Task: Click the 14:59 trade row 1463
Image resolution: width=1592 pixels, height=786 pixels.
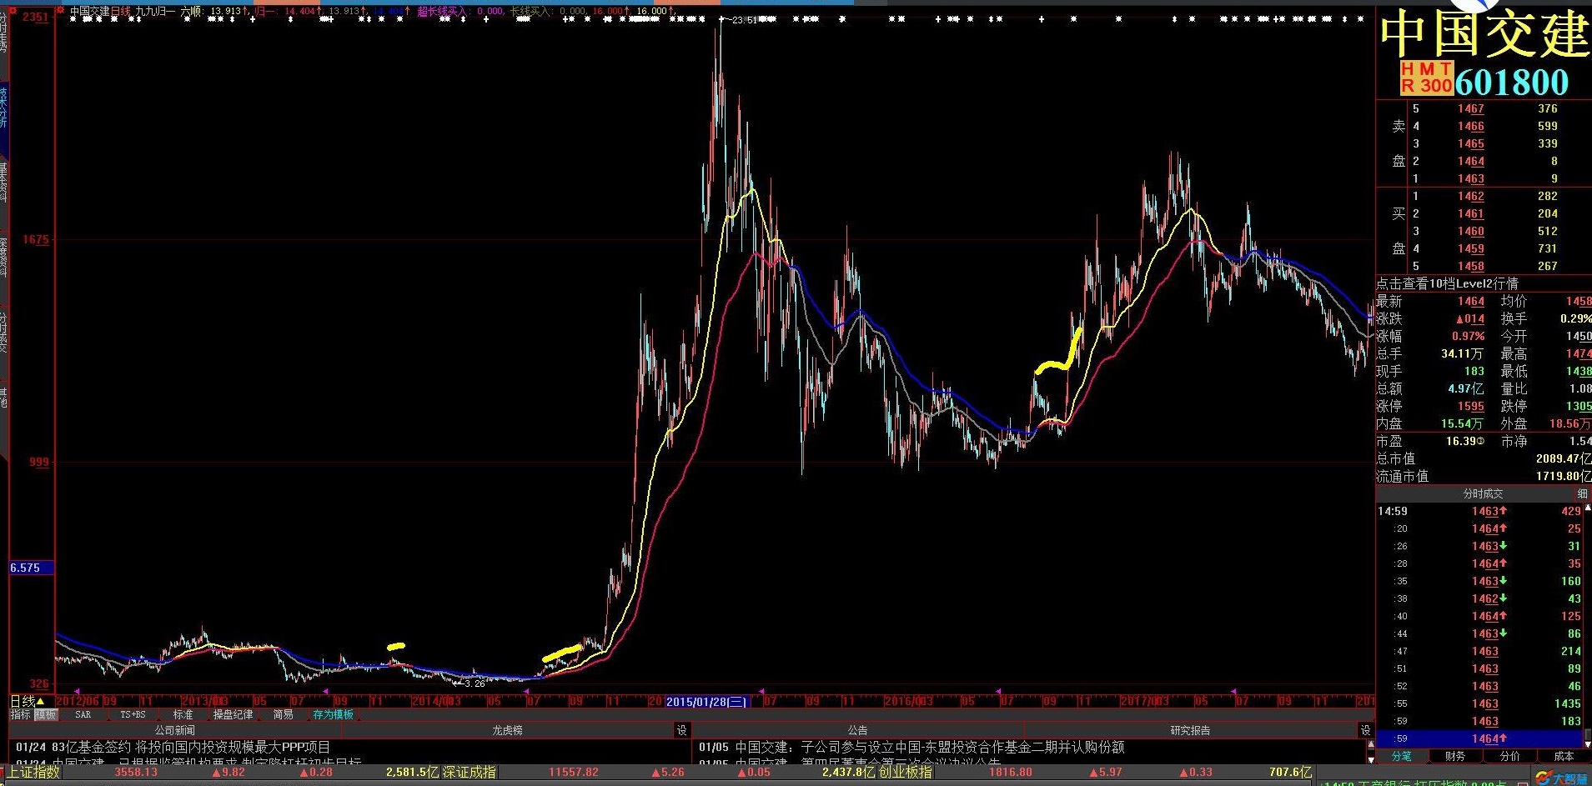Action: pyautogui.click(x=1481, y=511)
